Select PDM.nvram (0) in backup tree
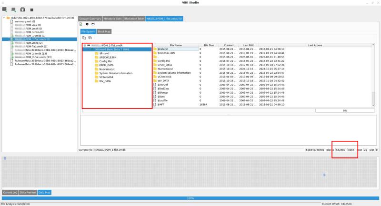Viewport: 381px width, 206px height. click(x=29, y=32)
